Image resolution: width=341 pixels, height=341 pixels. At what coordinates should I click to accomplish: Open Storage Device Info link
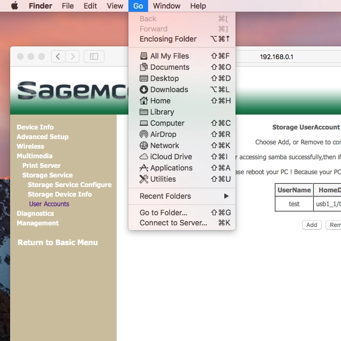tap(60, 194)
